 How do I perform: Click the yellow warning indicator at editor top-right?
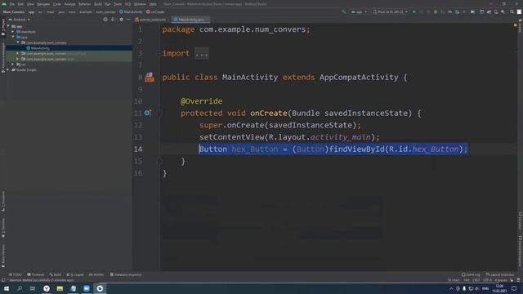[516, 25]
